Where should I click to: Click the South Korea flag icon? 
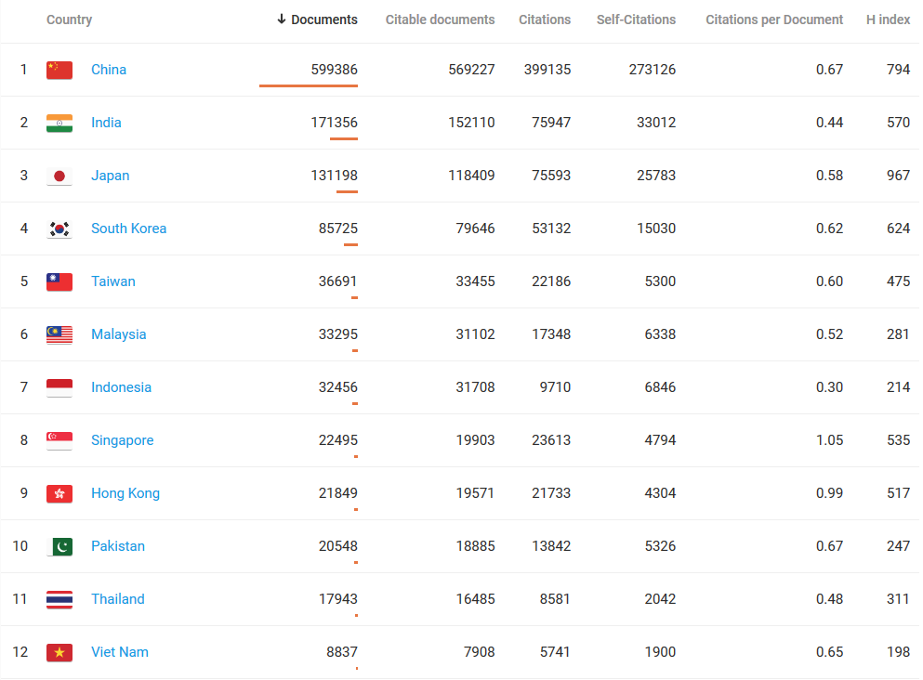point(59,229)
